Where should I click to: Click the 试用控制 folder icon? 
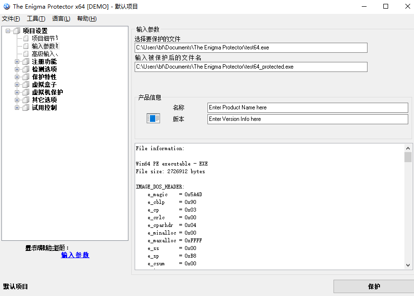(26, 107)
